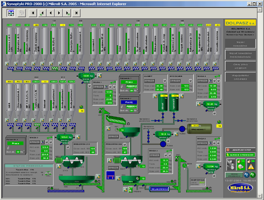The width and height of the screenshot is (264, 200).
Task: Step forward 10 using the toolbar arrow
Action: coord(68,13)
